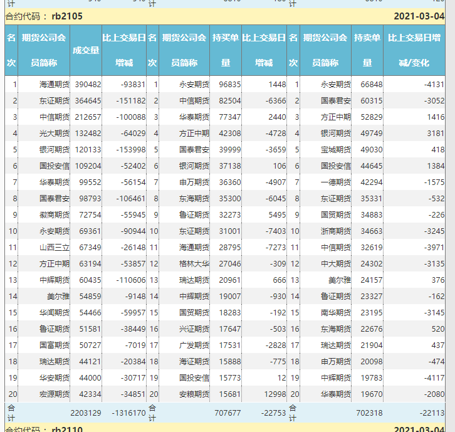Click short change -4131
455x432 pixels.
tap(434, 85)
